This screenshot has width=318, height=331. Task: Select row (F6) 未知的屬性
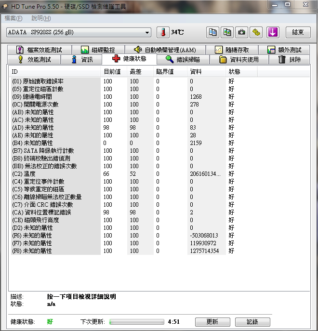(x=134, y=236)
